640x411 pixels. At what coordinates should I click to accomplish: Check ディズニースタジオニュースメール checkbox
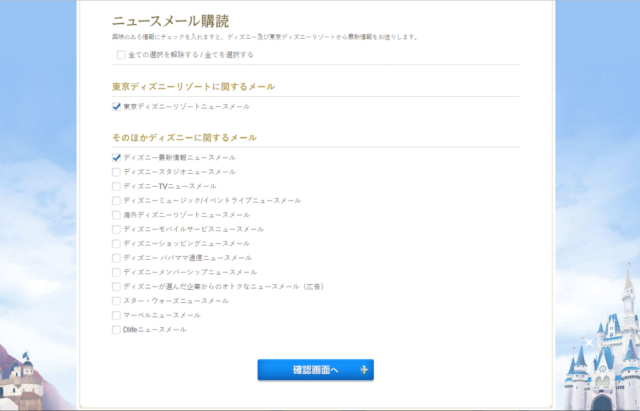116,172
